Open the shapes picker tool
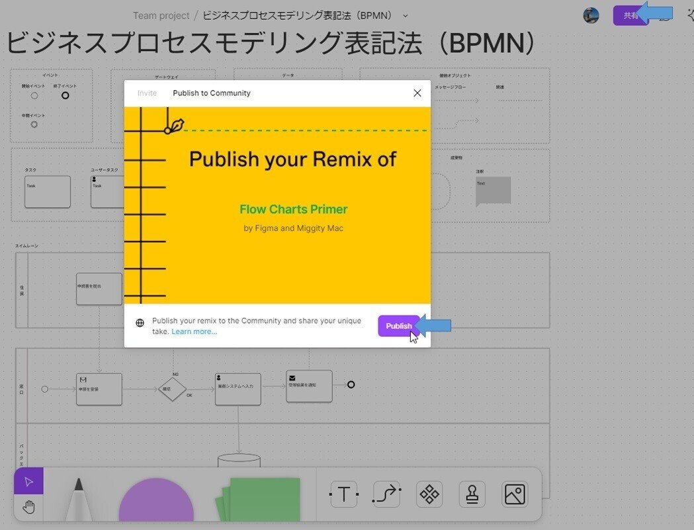 (x=429, y=494)
